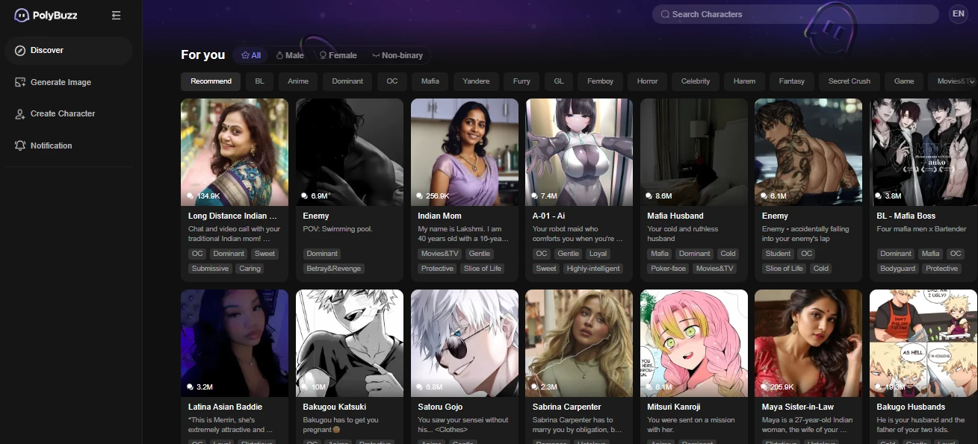Click the PolyBuzz logo icon

(x=22, y=15)
